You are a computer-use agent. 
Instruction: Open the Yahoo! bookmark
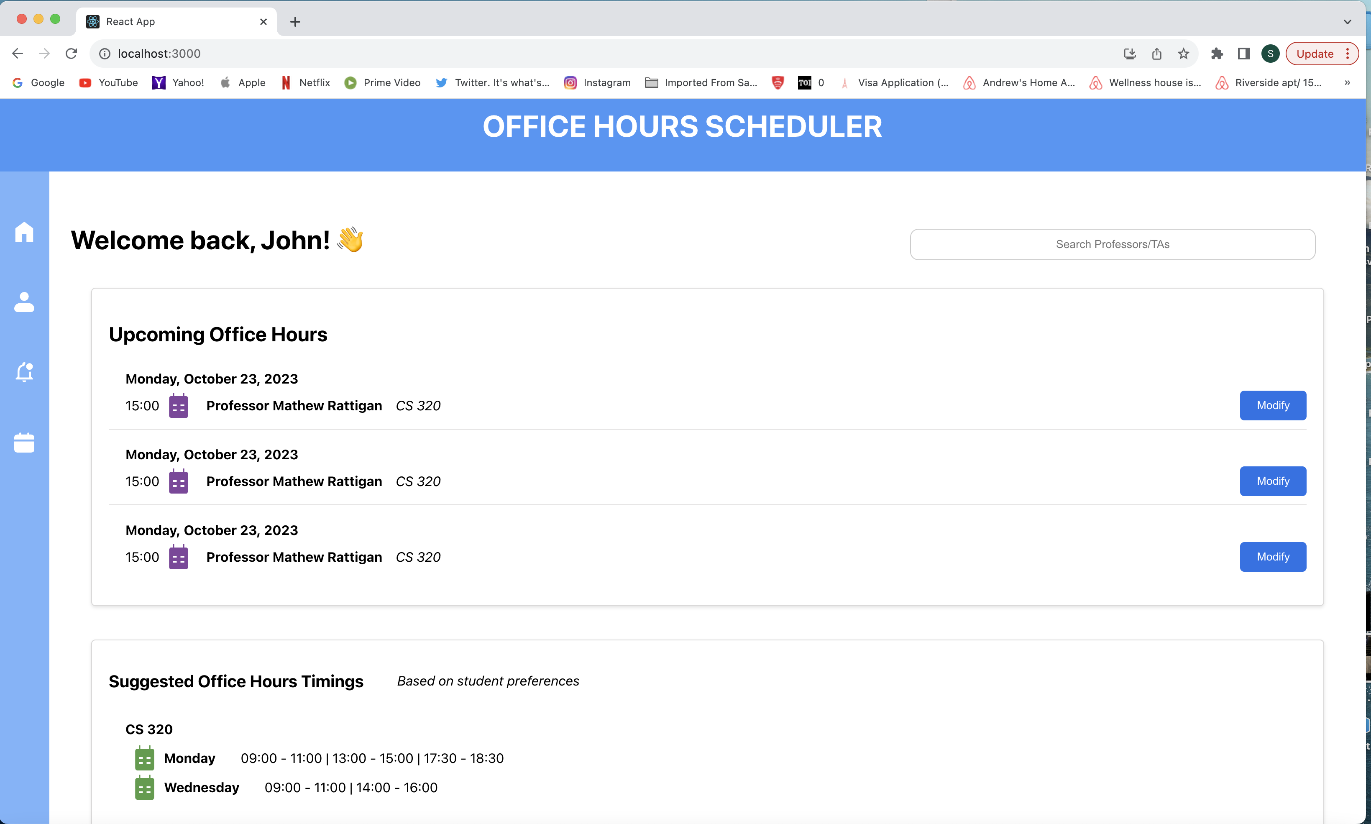click(x=178, y=83)
